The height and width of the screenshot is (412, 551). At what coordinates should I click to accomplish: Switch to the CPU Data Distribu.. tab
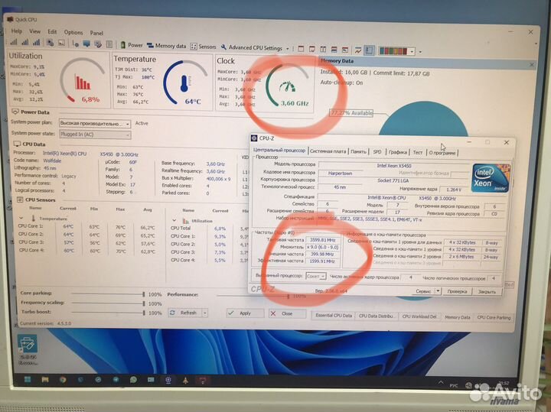click(376, 316)
